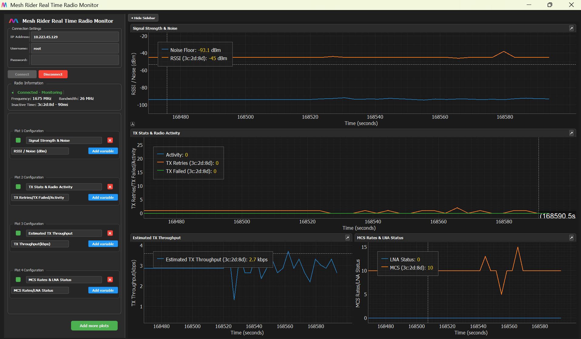The height and width of the screenshot is (339, 581).
Task: Click the Connect button
Action: click(22, 74)
